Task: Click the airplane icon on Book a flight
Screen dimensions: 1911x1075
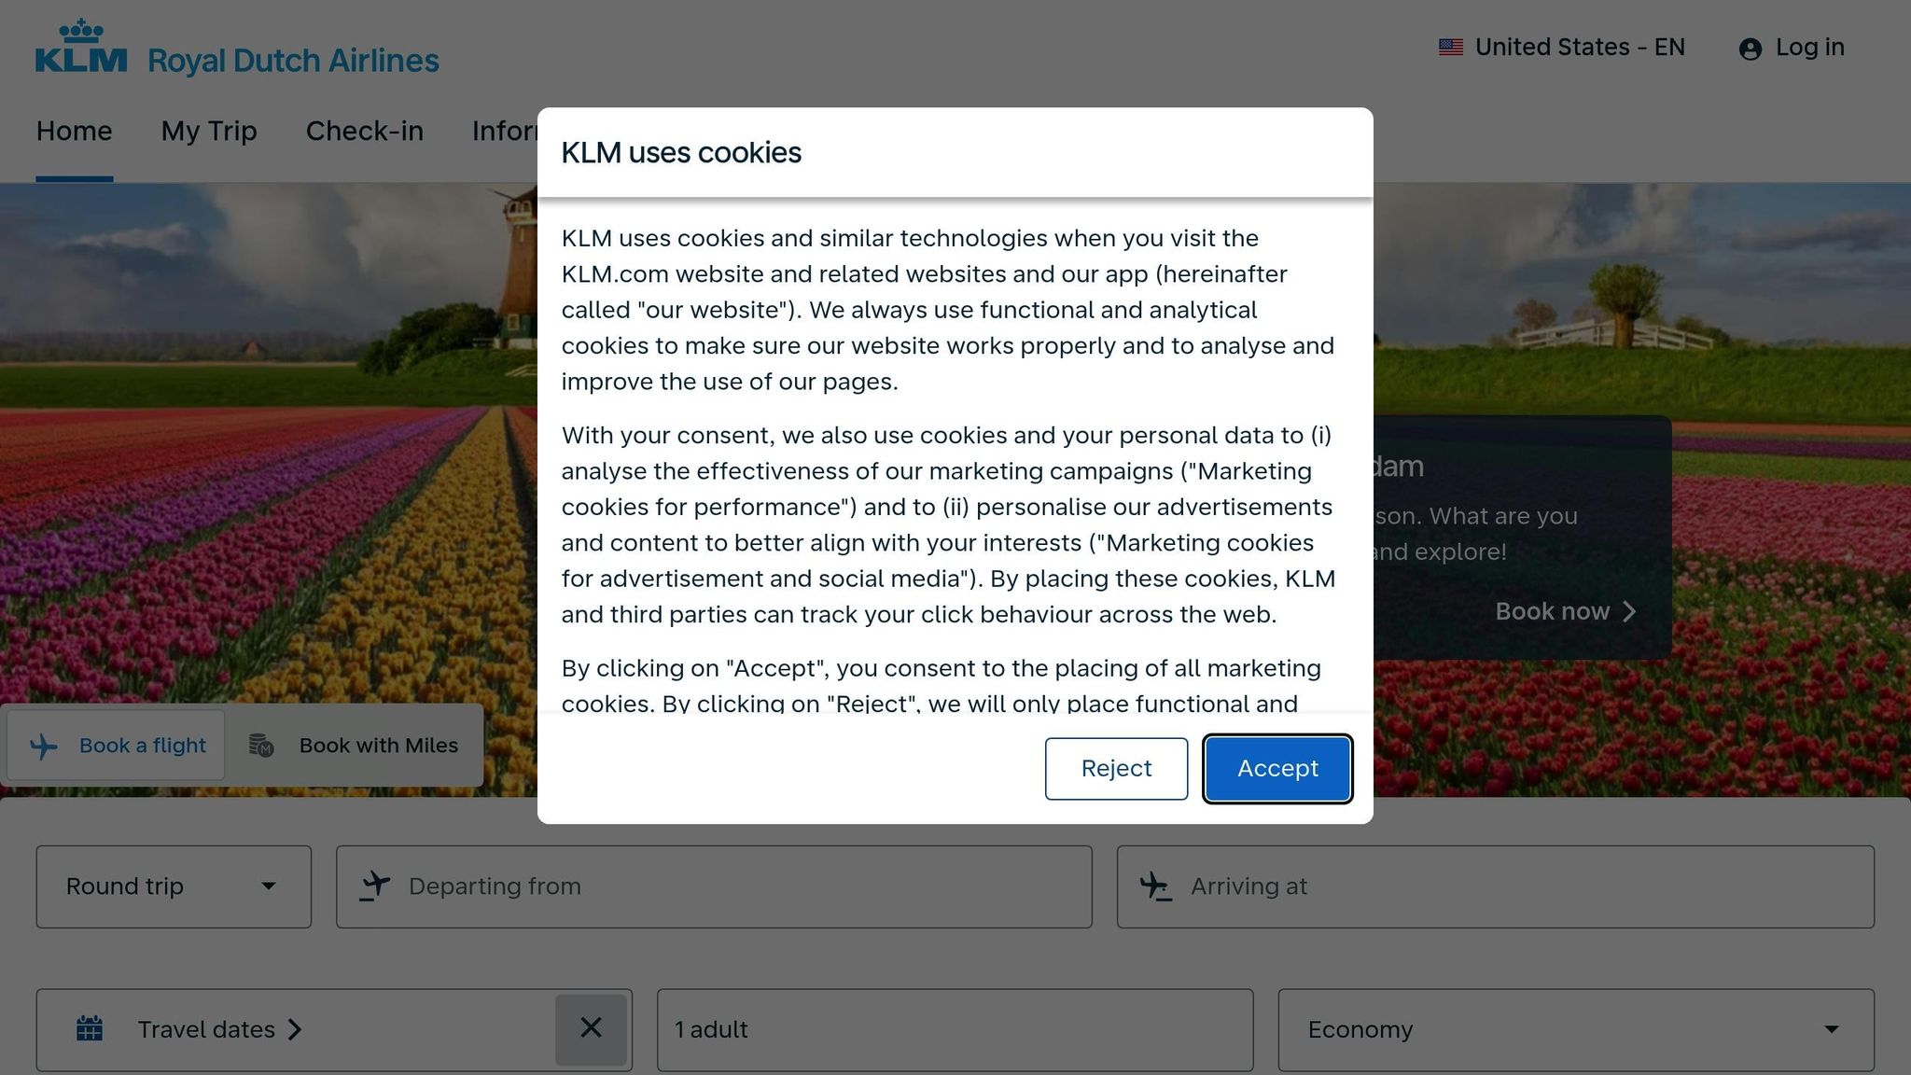Action: 44,745
